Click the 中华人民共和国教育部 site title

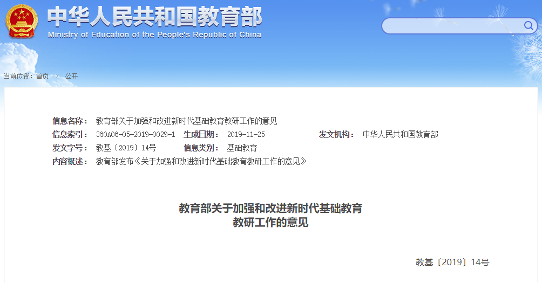155,17
